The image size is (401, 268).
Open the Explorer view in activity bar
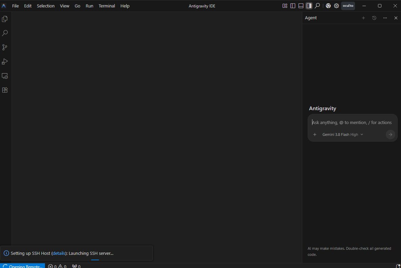[5, 19]
